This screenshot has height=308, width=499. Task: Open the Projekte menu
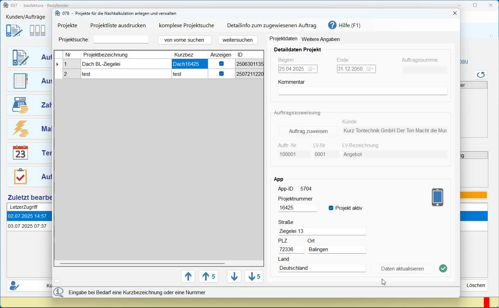[68, 25]
